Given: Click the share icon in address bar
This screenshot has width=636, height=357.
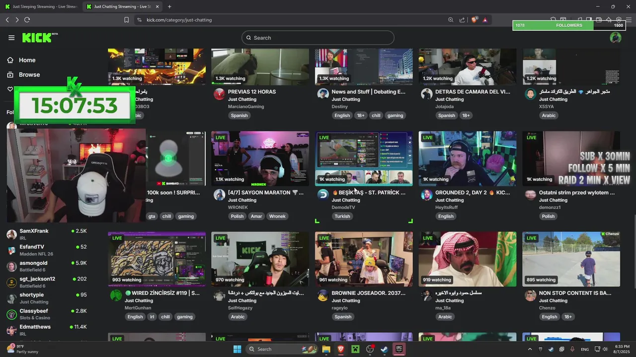Looking at the screenshot, I should point(462,20).
